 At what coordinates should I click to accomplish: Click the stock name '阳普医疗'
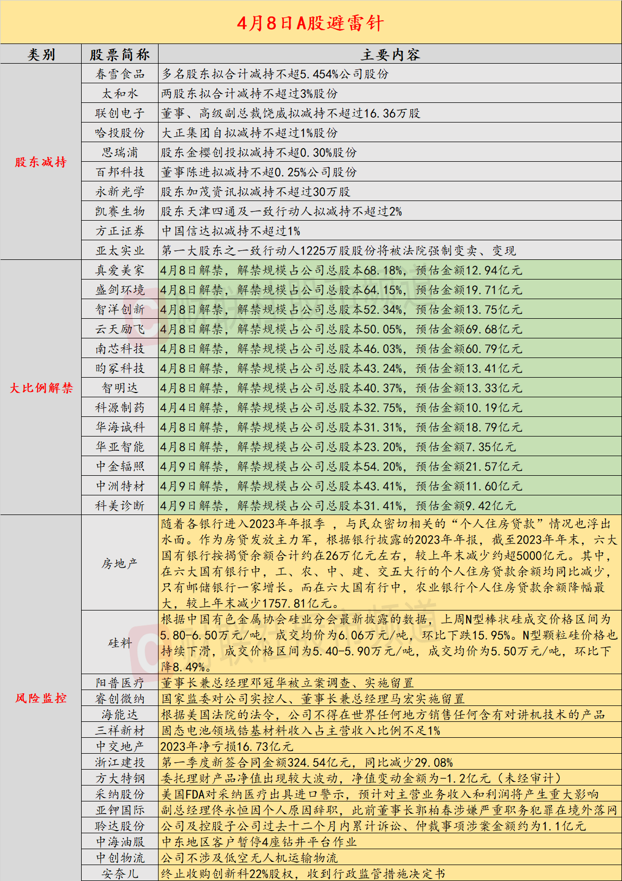click(120, 683)
